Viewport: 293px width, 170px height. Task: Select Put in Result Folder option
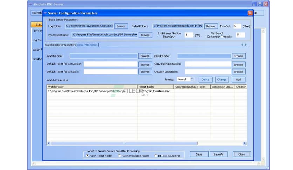[87, 156]
